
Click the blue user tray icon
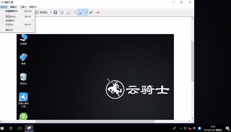click(200, 128)
